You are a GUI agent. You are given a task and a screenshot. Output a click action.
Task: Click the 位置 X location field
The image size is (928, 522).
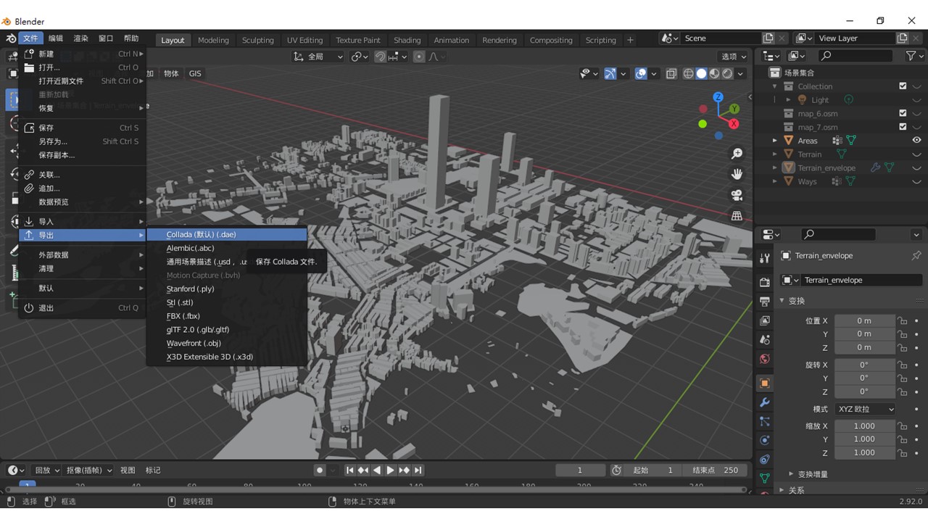pos(865,320)
